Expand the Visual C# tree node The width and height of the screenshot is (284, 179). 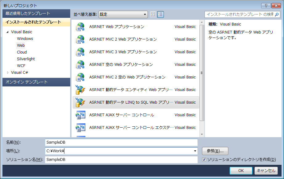[8, 72]
